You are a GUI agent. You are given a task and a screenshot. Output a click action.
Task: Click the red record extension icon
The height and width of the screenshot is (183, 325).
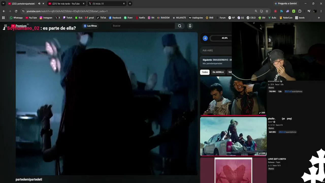coord(275,11)
